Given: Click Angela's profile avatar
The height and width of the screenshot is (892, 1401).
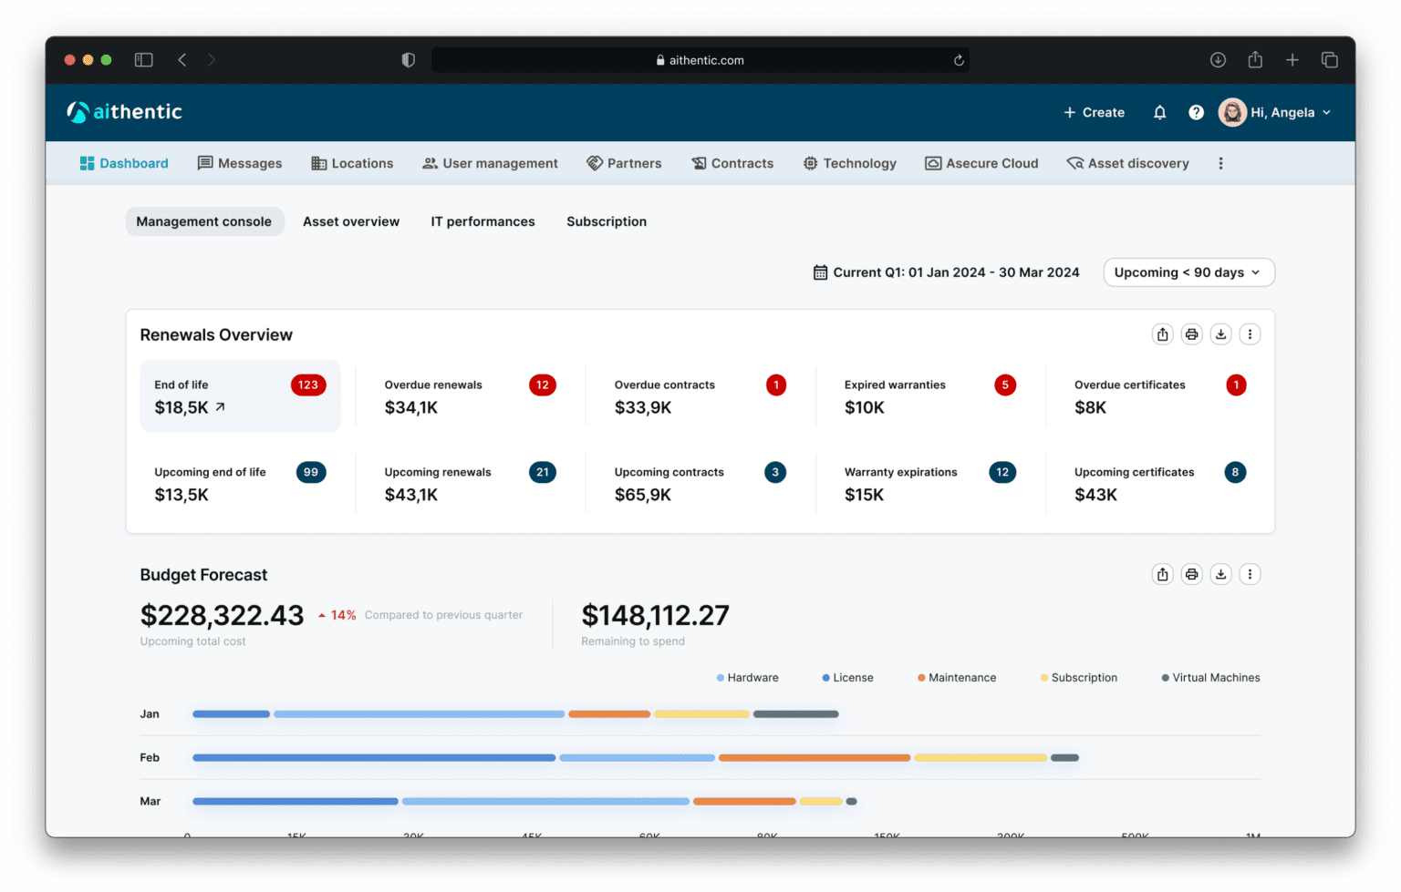Looking at the screenshot, I should pyautogui.click(x=1232, y=112).
